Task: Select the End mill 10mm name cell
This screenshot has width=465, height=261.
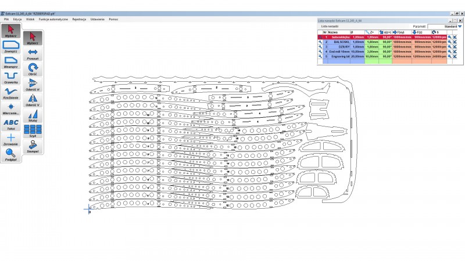Action: [339, 52]
